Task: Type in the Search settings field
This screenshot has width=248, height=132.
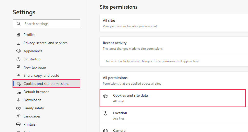Action: coord(50,24)
